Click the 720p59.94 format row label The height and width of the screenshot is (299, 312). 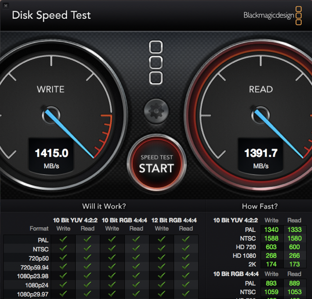click(x=35, y=267)
